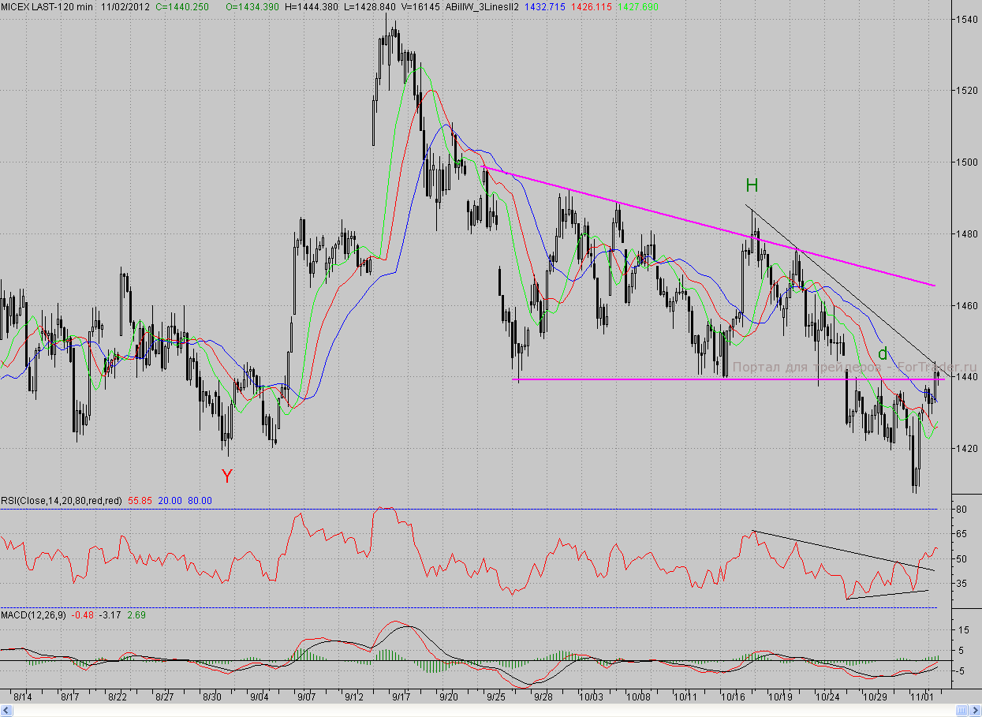Screen dimensions: 982x717
Task: Select the red Y annotation label
Action: (227, 476)
